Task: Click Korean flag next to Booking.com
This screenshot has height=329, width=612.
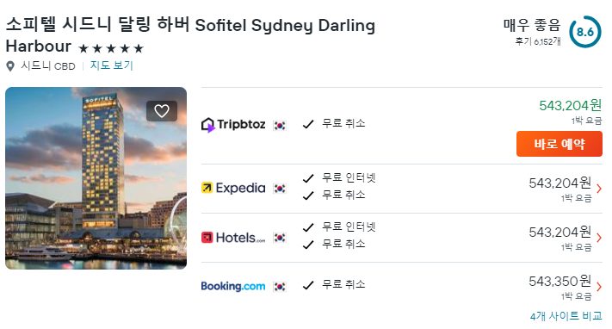Action: point(280,287)
